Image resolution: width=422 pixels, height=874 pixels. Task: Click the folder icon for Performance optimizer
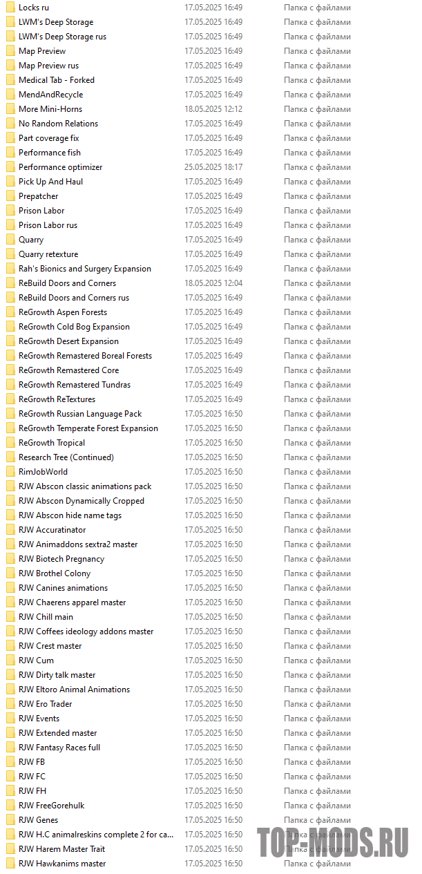10,167
